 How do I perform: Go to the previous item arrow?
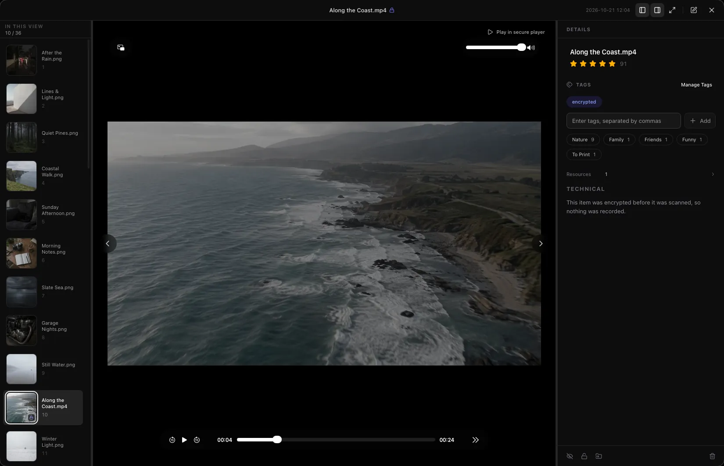pyautogui.click(x=108, y=244)
